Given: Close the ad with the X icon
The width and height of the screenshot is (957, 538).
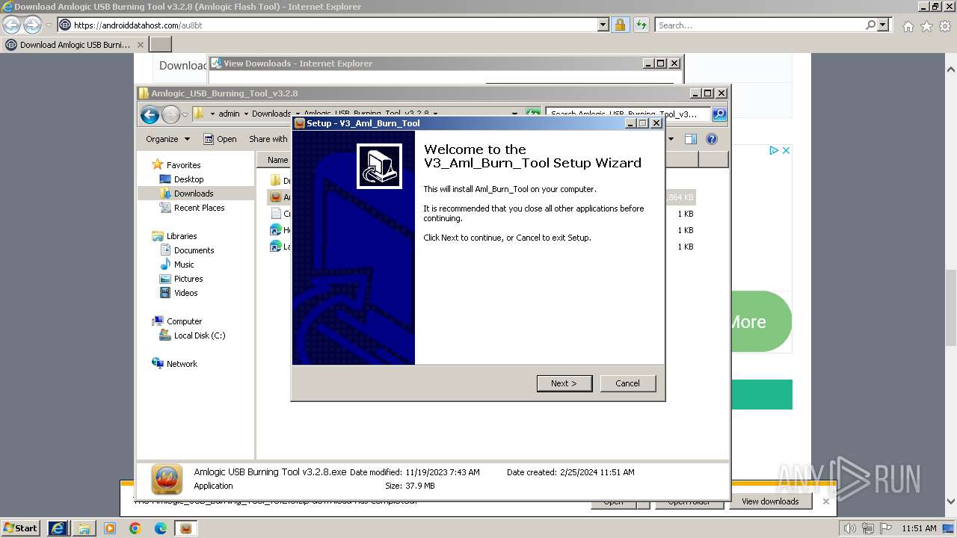Looking at the screenshot, I should (x=786, y=150).
